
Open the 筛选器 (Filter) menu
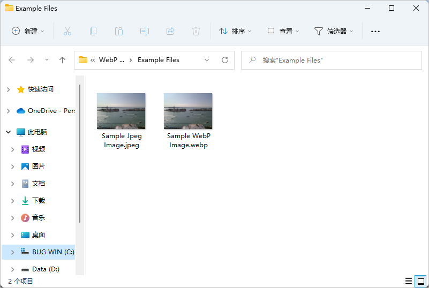pos(334,31)
